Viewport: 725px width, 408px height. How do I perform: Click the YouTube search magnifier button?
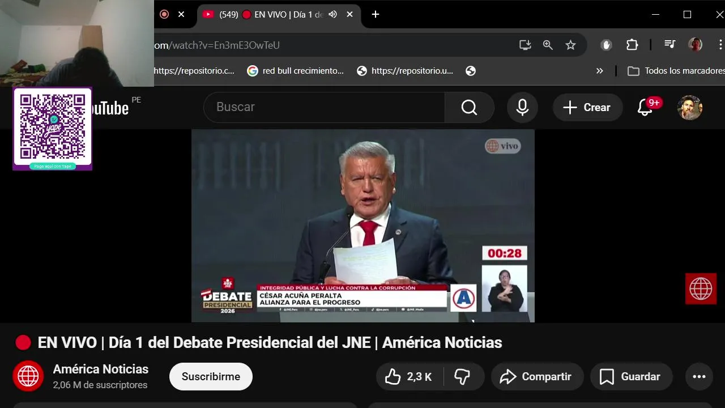click(x=469, y=107)
